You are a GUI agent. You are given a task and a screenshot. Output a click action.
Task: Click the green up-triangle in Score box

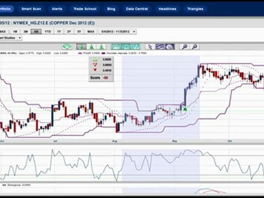point(95,59)
